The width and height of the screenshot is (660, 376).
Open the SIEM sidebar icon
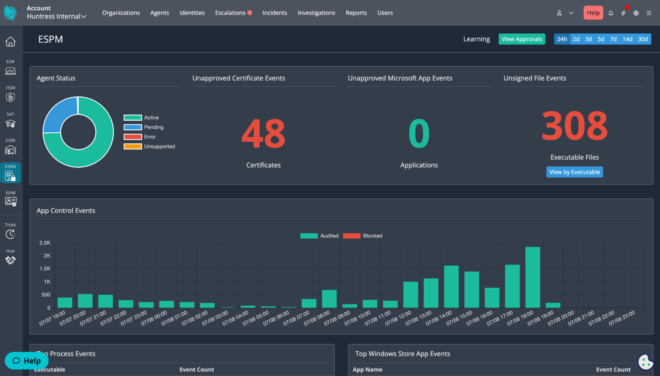(x=10, y=150)
